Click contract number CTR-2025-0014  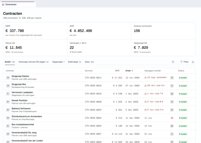pyautogui.click(x=93, y=78)
